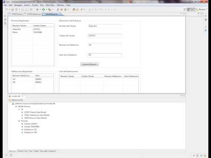Click the green Run toolbar icon
This screenshot has height=158, width=211.
coord(44,10)
